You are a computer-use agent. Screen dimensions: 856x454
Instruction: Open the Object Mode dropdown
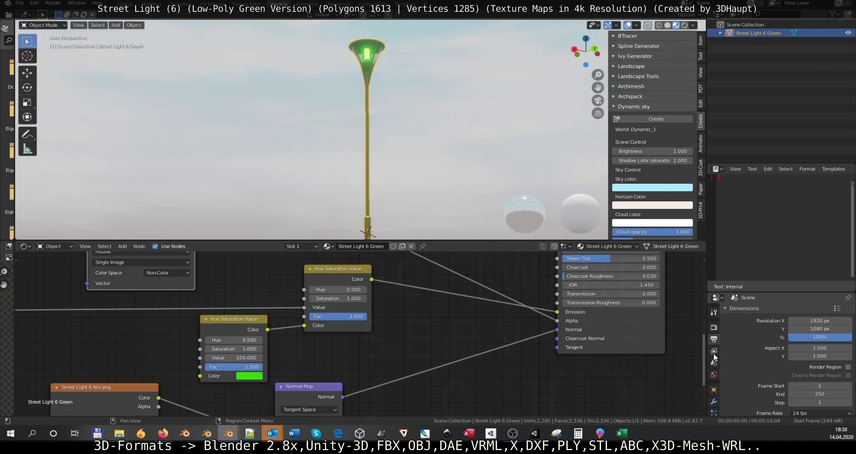43,25
